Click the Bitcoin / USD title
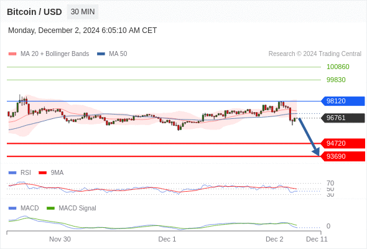The image size is (367, 249). (x=34, y=12)
